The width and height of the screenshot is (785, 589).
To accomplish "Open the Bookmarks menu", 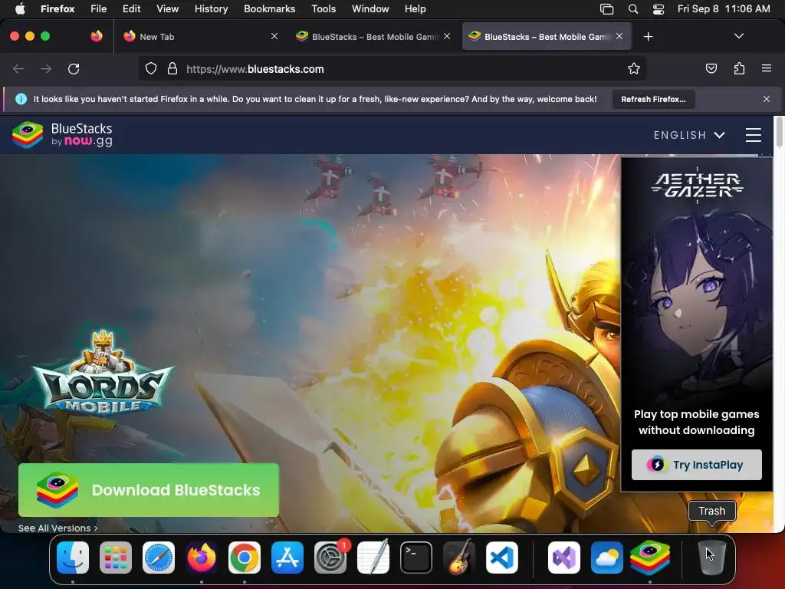I will tap(269, 9).
